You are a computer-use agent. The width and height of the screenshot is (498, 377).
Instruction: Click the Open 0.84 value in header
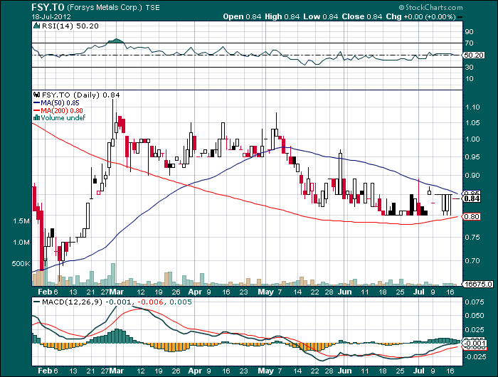tap(242, 16)
